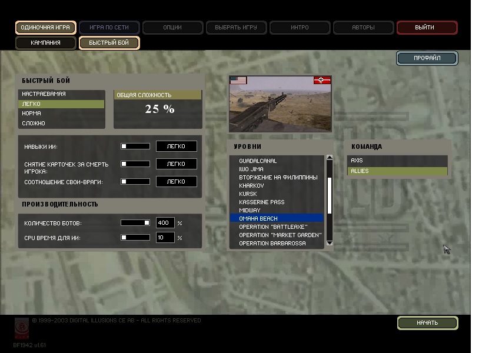Adjust CPU время для ИИ slider
The height and width of the screenshot is (353, 482).
click(x=135, y=238)
